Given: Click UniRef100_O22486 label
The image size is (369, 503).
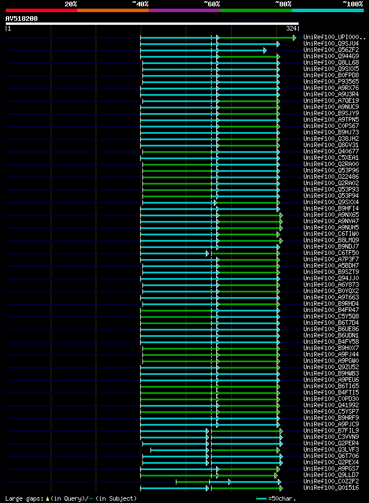Looking at the screenshot, I should click(331, 177).
